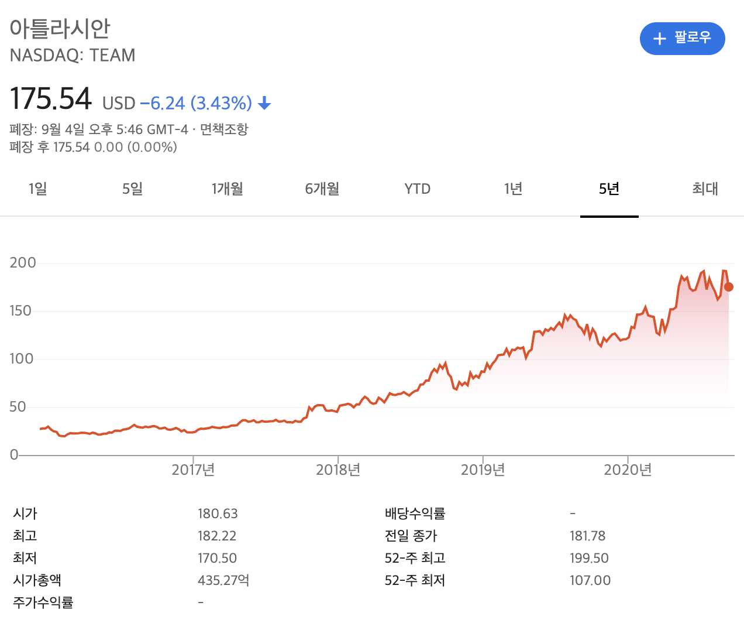The width and height of the screenshot is (744, 623).
Task: Click the 시가총액 label
Action: (37, 580)
